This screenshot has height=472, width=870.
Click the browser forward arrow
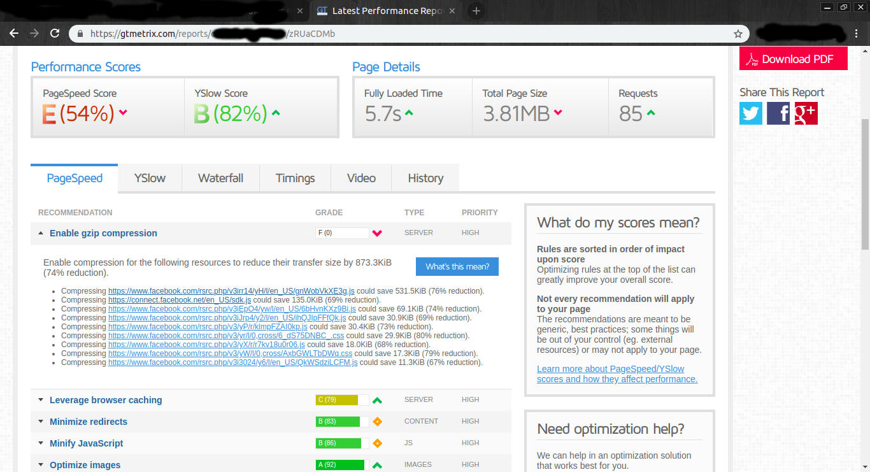click(34, 33)
